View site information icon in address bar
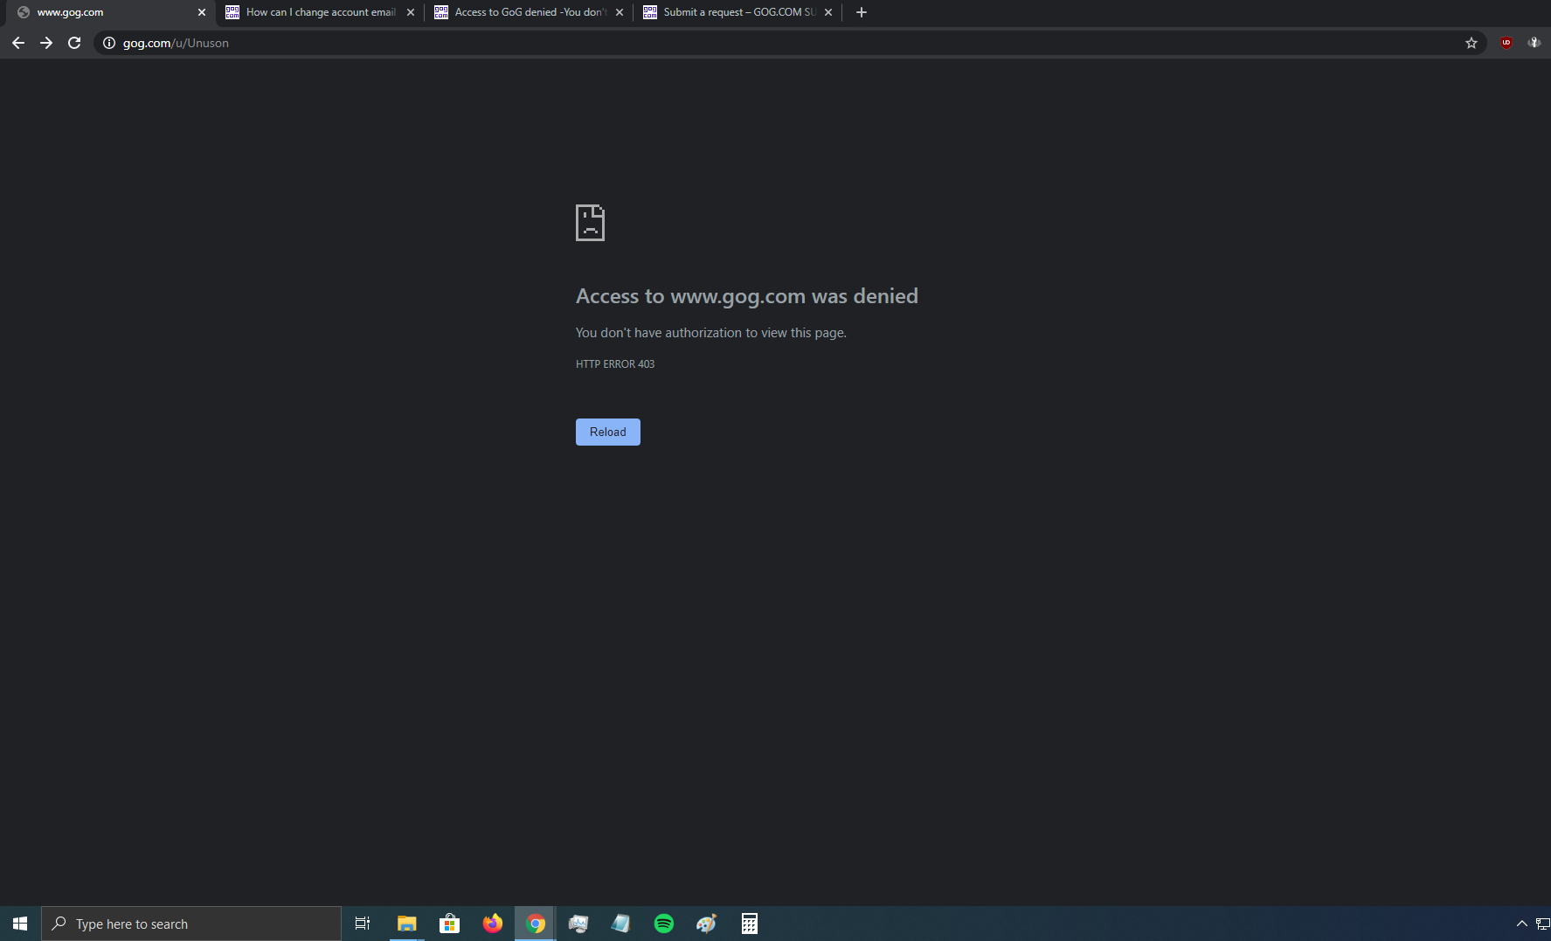 click(109, 43)
